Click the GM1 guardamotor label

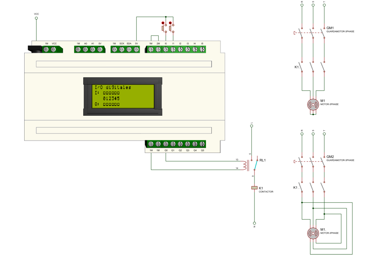330,28
